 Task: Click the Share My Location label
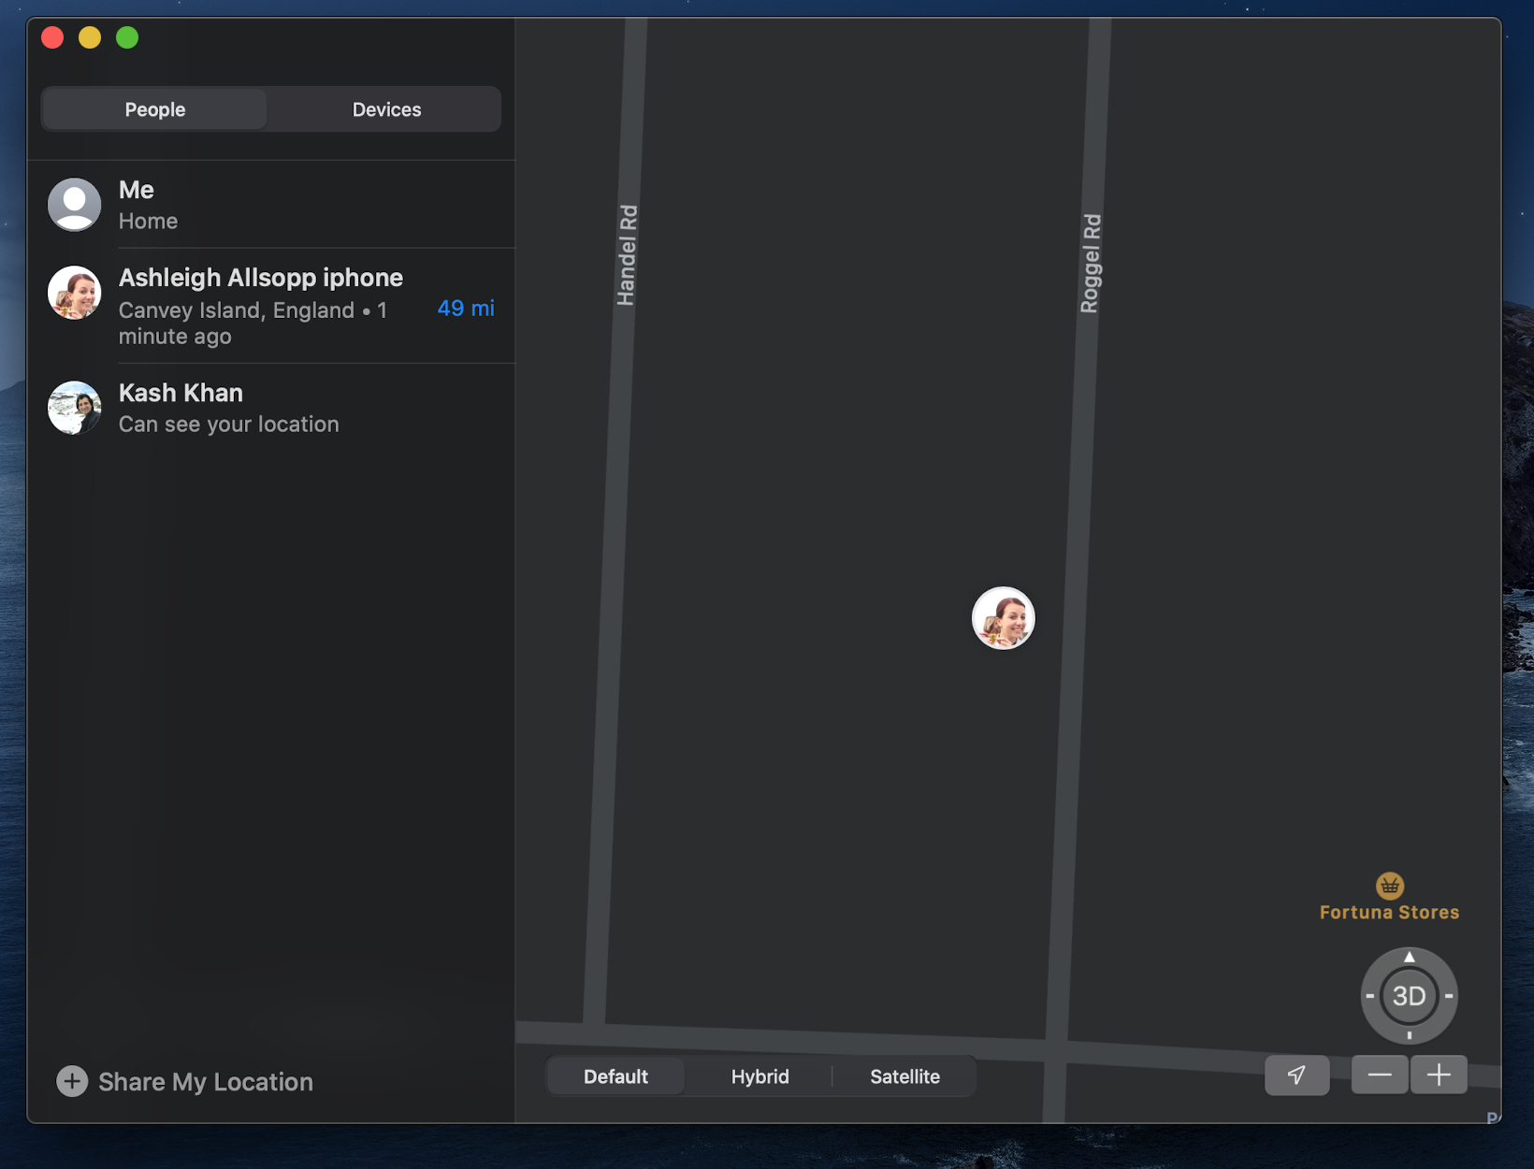[x=206, y=1082]
